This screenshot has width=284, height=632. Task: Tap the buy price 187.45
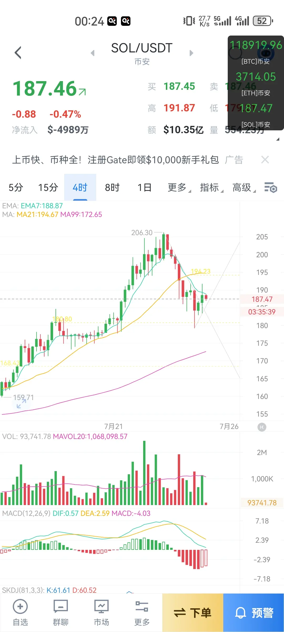(x=179, y=86)
